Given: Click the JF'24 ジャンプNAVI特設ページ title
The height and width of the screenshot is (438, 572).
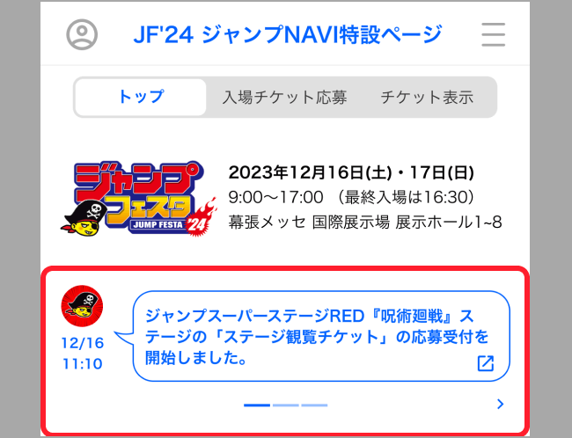Looking at the screenshot, I should coord(288,34).
